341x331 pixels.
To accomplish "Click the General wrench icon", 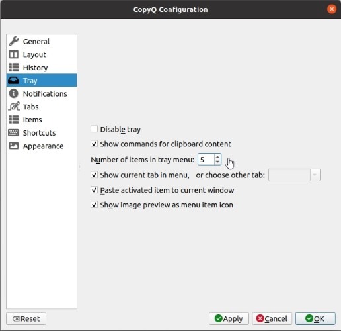I will (x=14, y=41).
